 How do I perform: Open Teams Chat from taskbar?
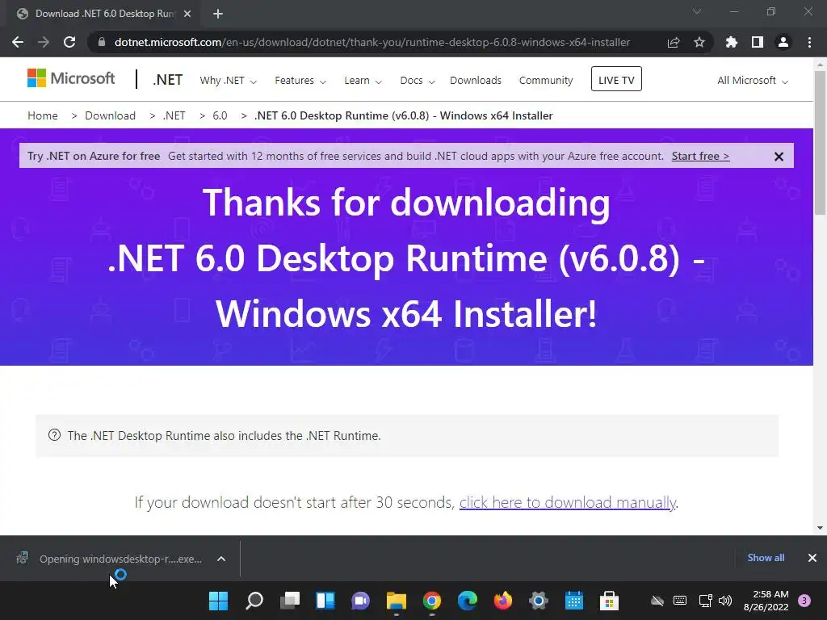pos(361,601)
